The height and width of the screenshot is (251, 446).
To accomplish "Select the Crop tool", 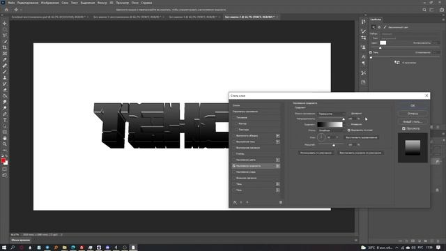I will click(5, 47).
